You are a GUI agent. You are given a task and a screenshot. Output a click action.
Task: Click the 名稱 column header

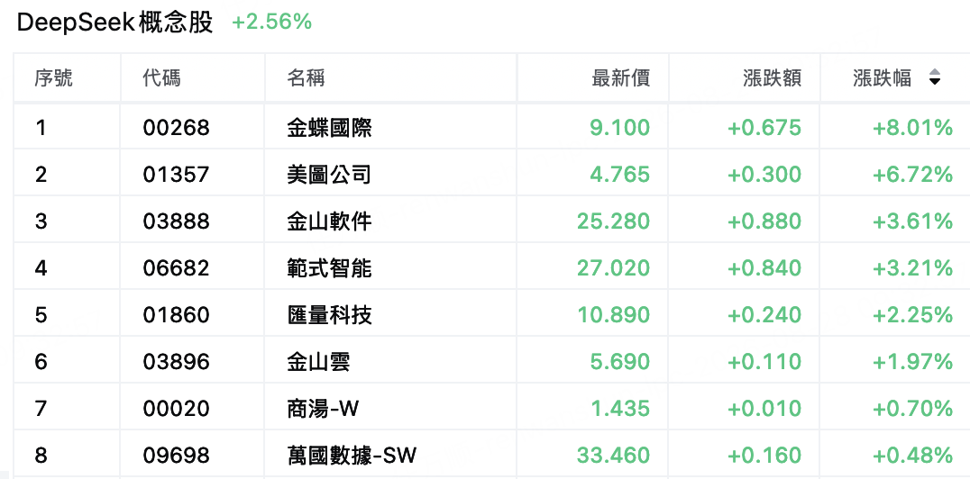[307, 77]
